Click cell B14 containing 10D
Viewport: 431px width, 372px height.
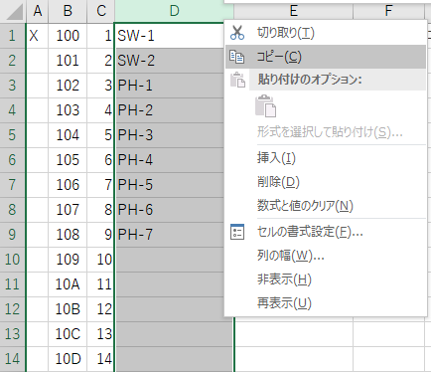pos(68,359)
